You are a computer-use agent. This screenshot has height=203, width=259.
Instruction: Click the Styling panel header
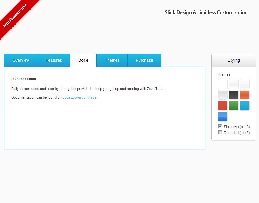pyautogui.click(x=234, y=60)
